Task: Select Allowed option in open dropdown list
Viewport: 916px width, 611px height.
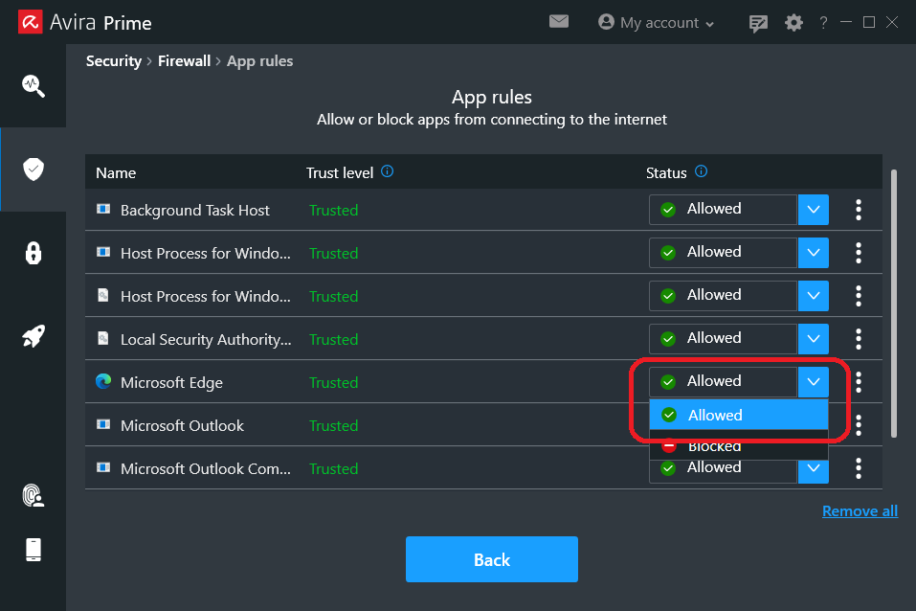Action: click(738, 415)
